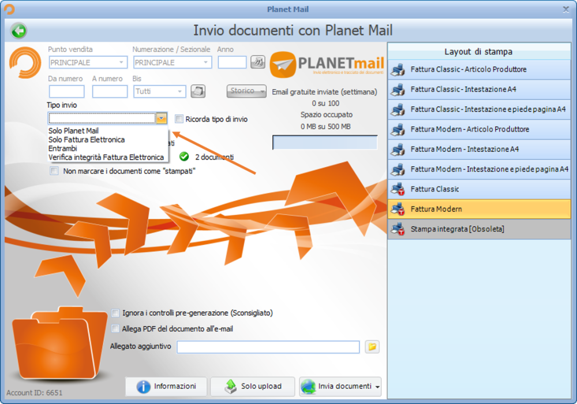Click printer icon of Fattura Modern - Articolo Produttore

[398, 129]
